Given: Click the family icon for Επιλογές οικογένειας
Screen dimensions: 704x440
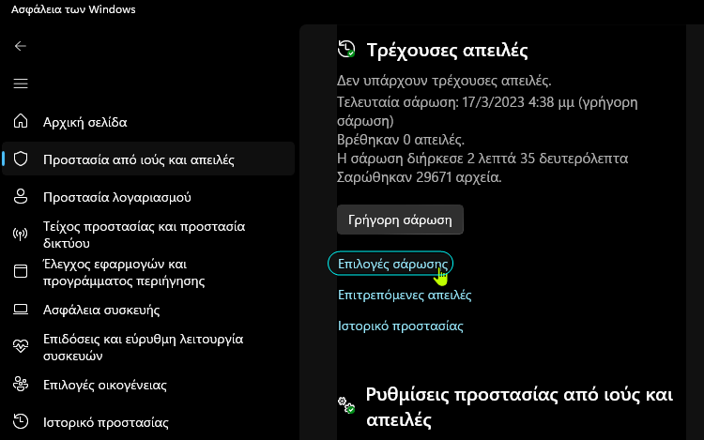Looking at the screenshot, I should click(21, 385).
